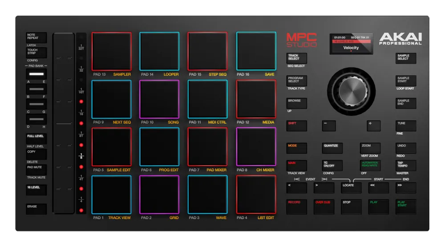Click the data dial knob
The width and height of the screenshot is (445, 247).
coord(352,91)
